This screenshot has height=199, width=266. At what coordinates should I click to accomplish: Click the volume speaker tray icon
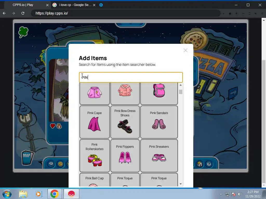coord(240,194)
